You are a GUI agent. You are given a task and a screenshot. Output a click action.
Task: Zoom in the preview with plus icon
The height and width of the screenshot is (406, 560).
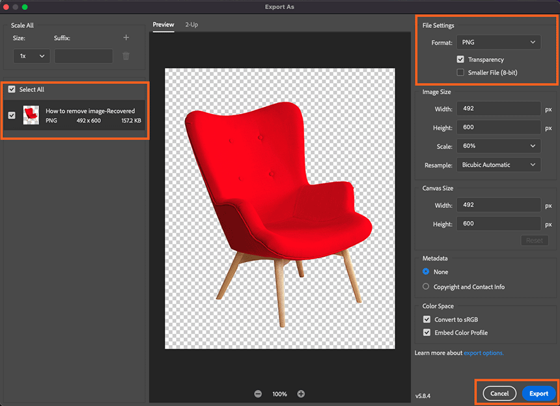[x=301, y=394]
